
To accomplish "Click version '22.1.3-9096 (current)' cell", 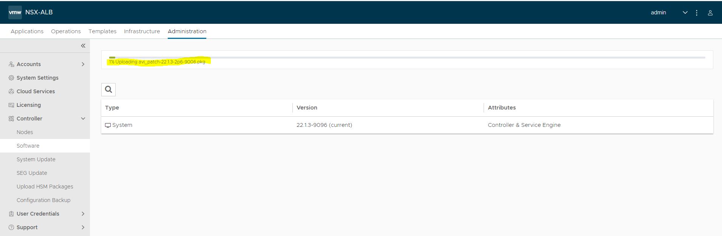I will click(x=324, y=125).
